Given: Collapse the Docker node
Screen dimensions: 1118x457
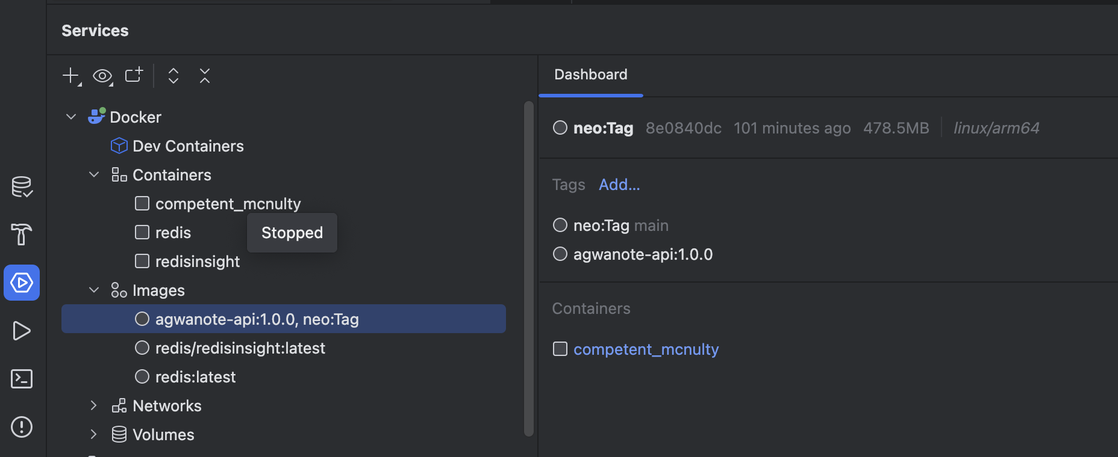Looking at the screenshot, I should (71, 117).
